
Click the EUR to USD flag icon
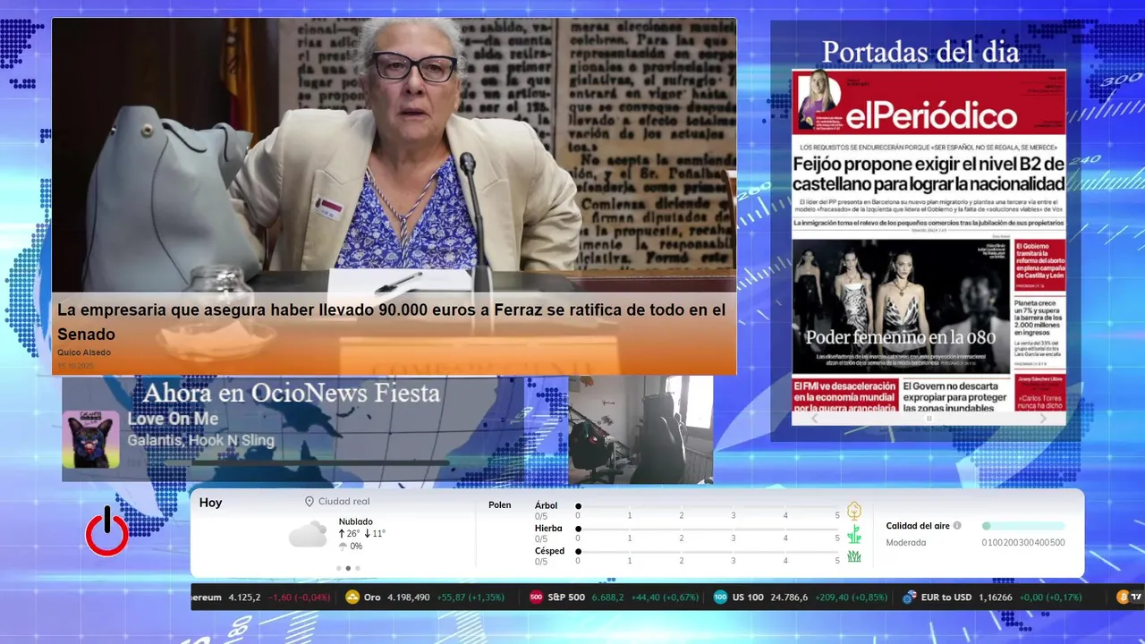tap(910, 597)
